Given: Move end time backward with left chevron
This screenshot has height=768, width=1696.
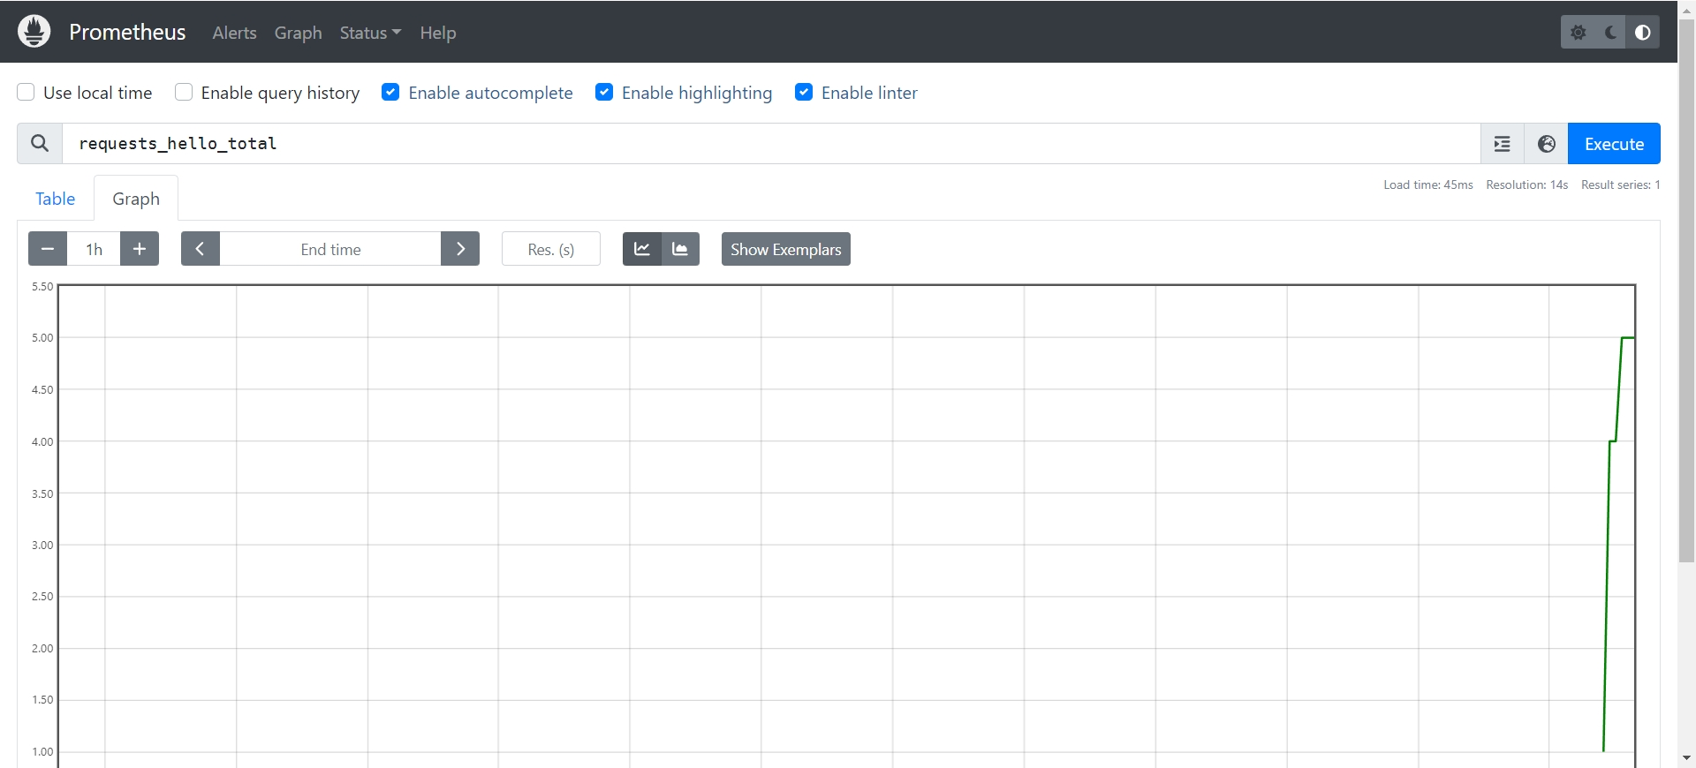Looking at the screenshot, I should point(201,249).
